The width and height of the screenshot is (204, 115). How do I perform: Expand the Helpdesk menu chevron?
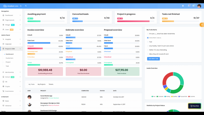(x=20, y=44)
